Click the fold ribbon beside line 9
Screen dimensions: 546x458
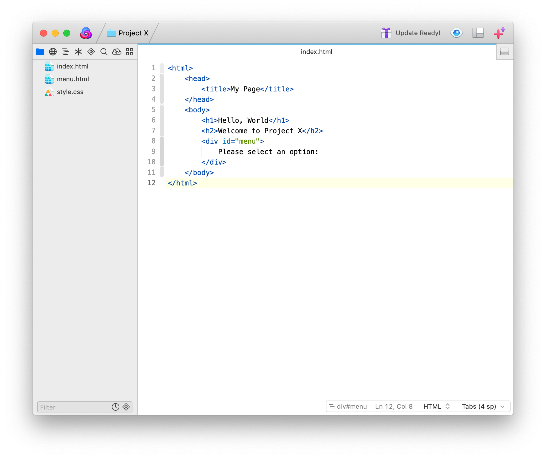(x=162, y=152)
